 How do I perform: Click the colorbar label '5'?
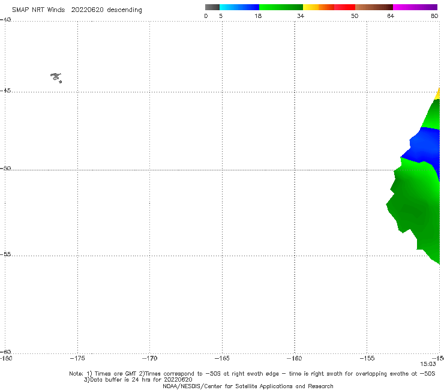221,16
